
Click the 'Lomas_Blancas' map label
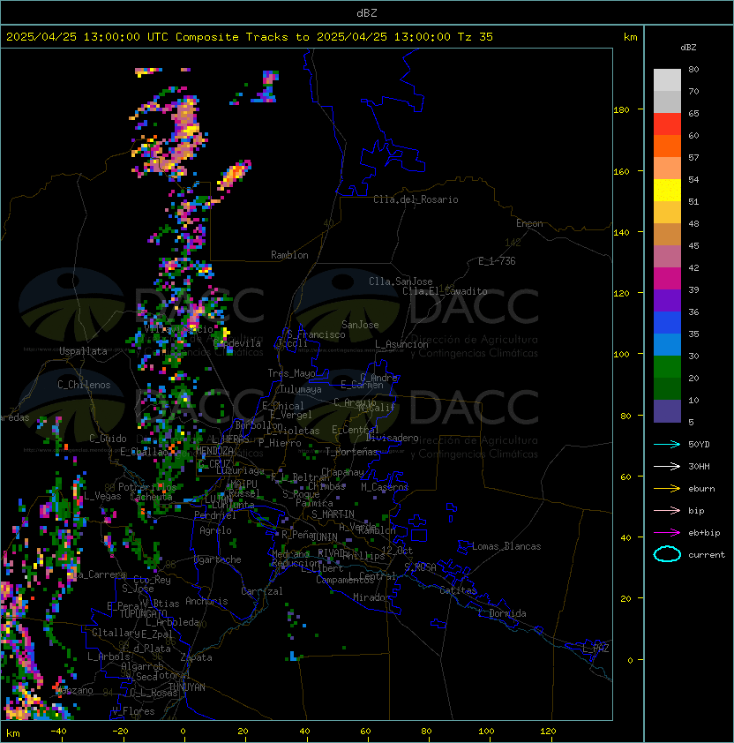pyautogui.click(x=506, y=546)
